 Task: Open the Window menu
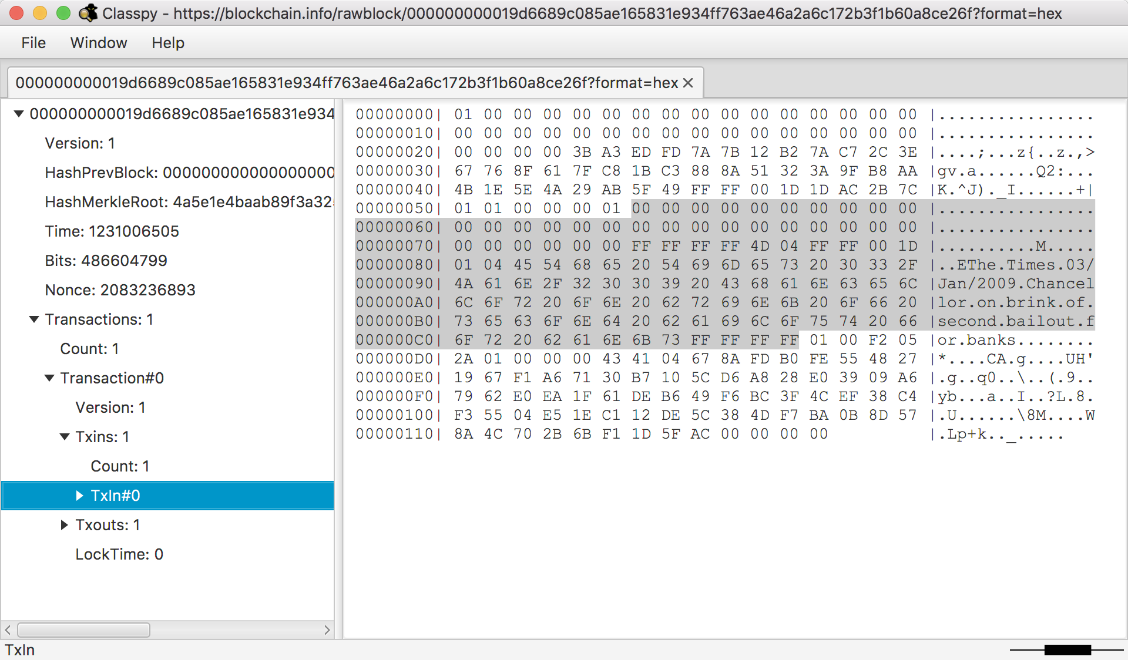[99, 43]
